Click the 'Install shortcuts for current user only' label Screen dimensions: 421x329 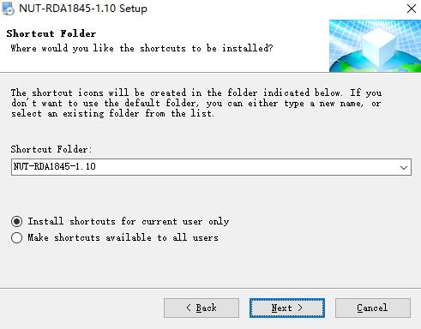point(129,221)
